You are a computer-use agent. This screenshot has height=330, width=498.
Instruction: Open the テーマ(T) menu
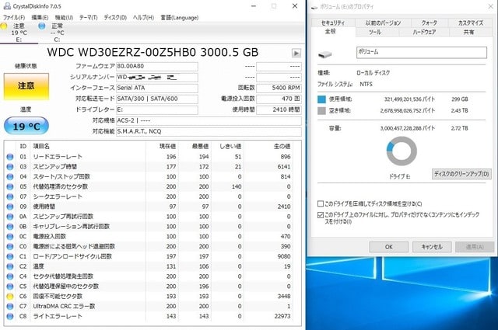(88, 17)
